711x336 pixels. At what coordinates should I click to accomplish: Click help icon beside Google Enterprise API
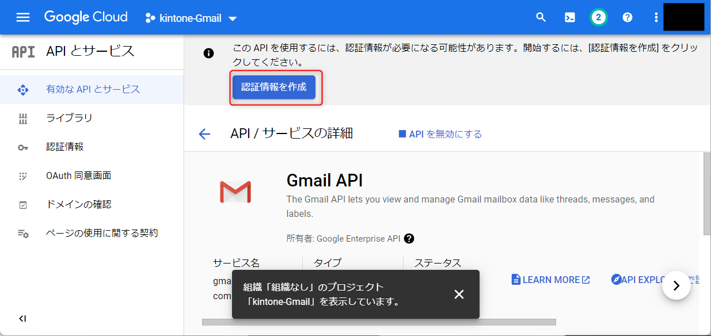tap(409, 238)
